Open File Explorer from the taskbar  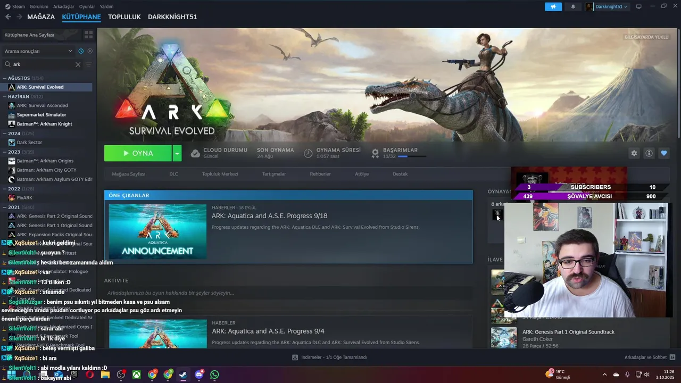(105, 374)
